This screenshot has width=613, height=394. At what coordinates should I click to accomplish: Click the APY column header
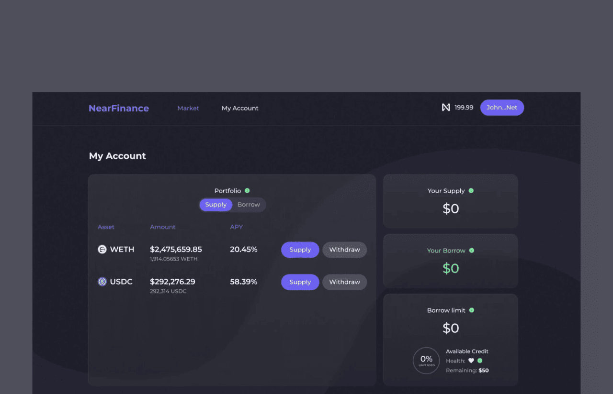236,227
